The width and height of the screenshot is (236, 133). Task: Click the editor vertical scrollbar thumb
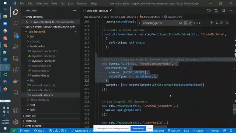pos(235,109)
